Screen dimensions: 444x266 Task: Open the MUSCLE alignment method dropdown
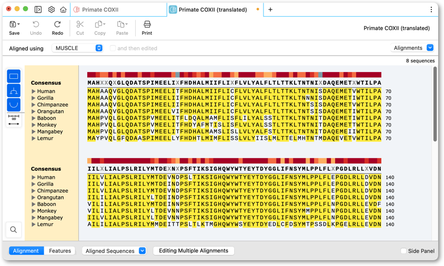[77, 48]
